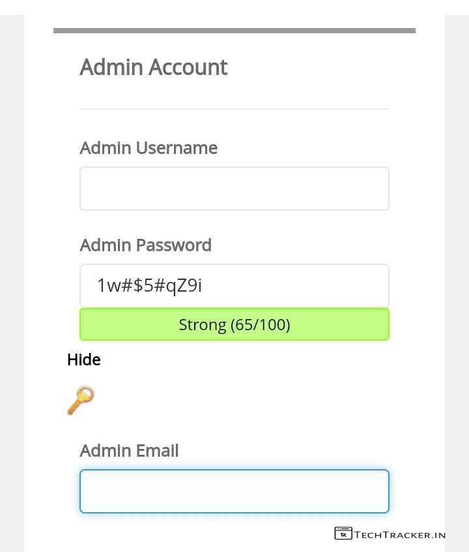Image resolution: width=469 pixels, height=552 pixels.
Task: Click the word Strong in the strength meter
Action: (x=203, y=324)
